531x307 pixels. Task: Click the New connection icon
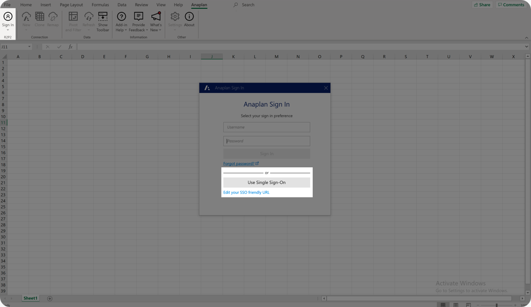point(26,17)
